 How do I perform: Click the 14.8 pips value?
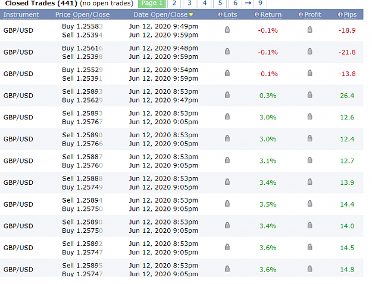point(347,270)
